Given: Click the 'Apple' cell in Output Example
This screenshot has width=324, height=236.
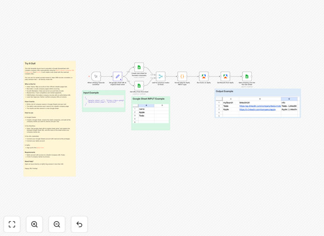Looking at the screenshot, I should (231, 109).
